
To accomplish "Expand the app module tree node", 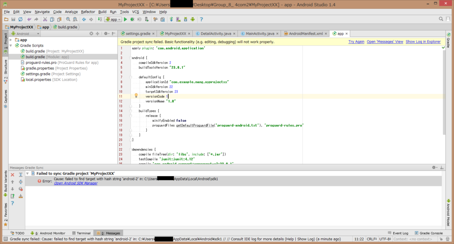I will click(11, 40).
